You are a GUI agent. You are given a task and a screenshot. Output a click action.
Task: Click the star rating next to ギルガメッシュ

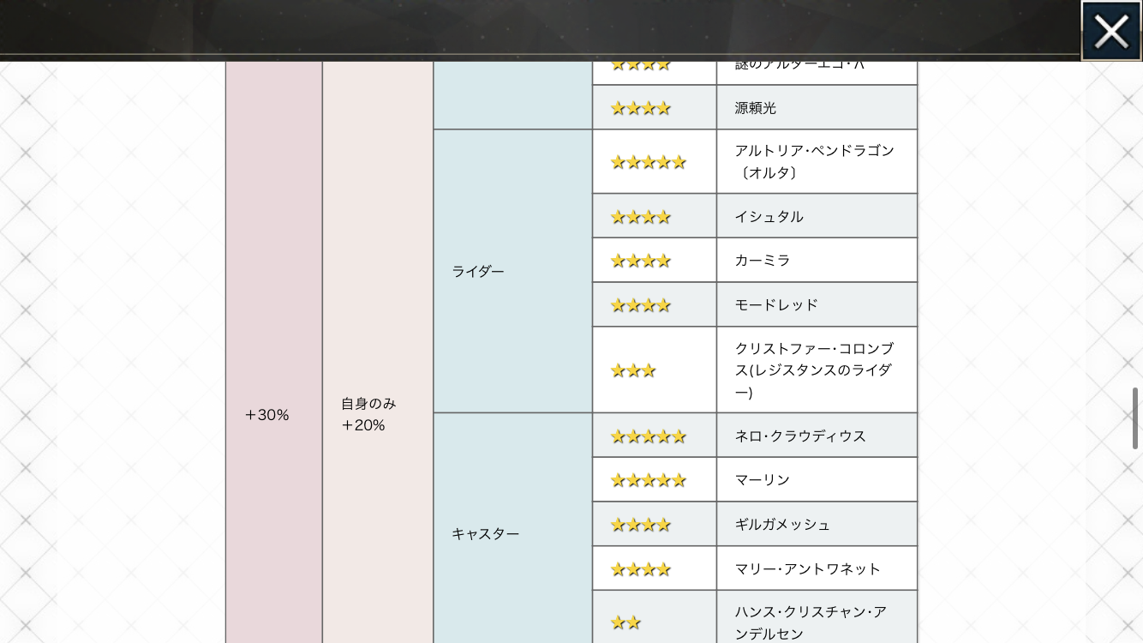(640, 525)
